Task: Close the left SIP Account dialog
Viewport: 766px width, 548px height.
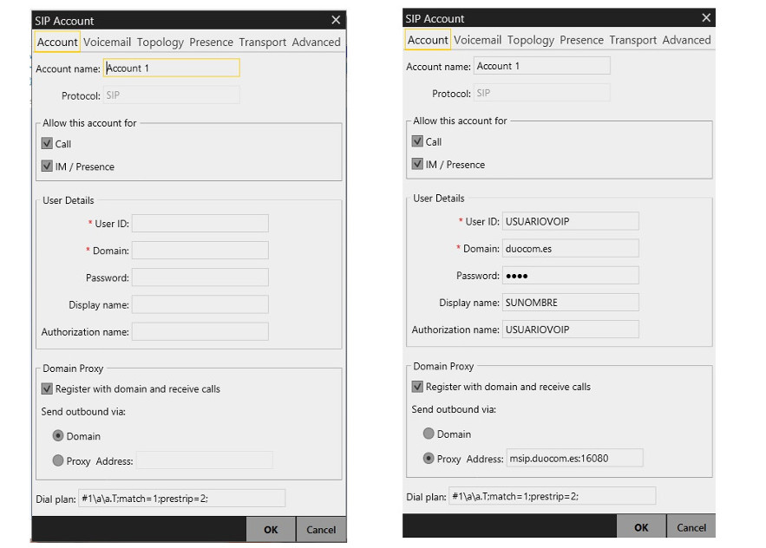Action: coord(336,20)
